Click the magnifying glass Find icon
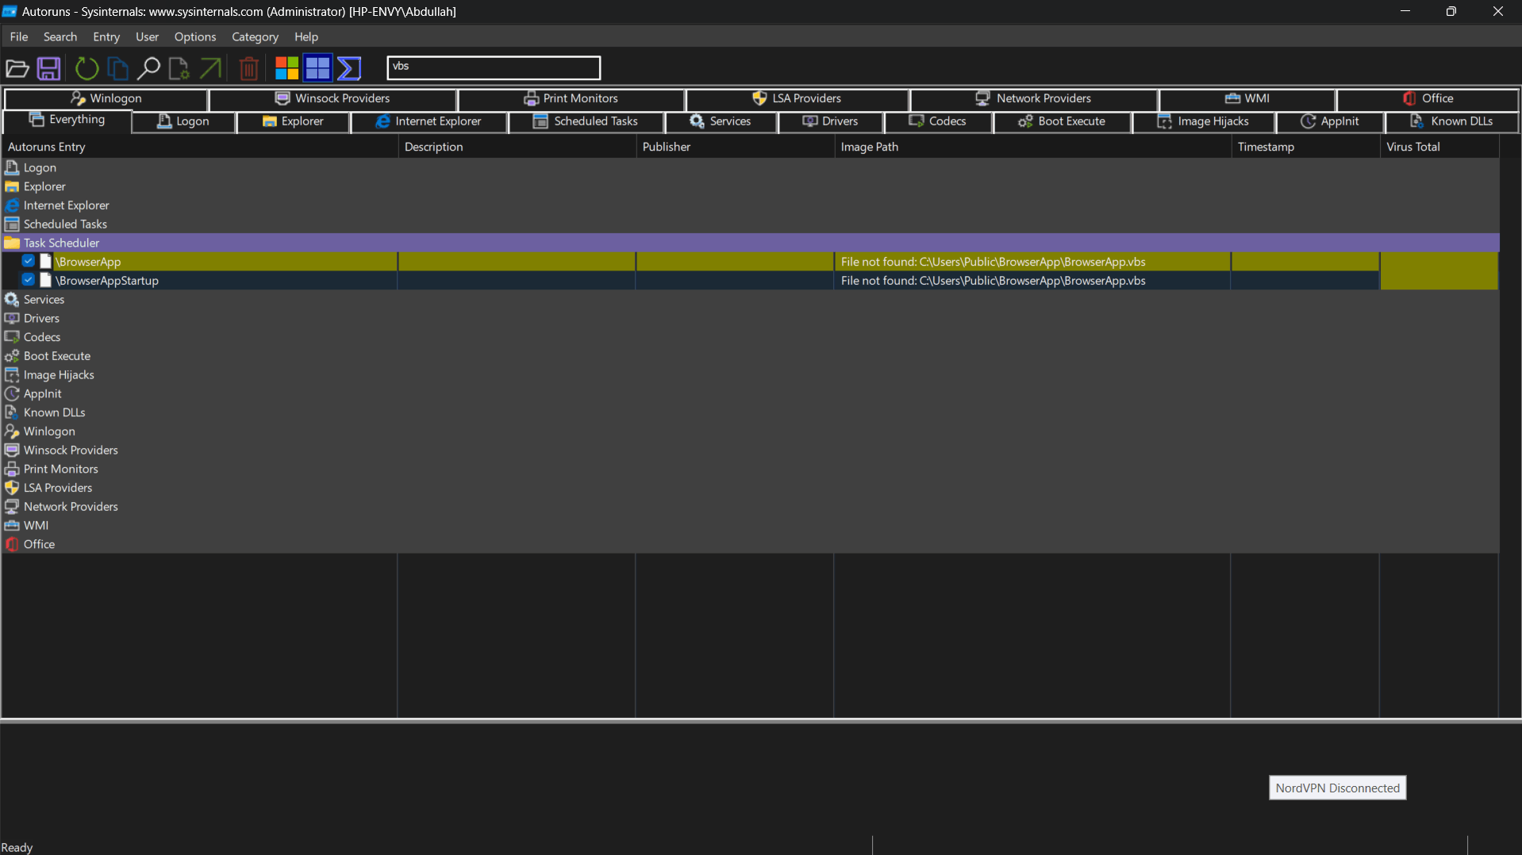The height and width of the screenshot is (855, 1522). click(x=148, y=69)
